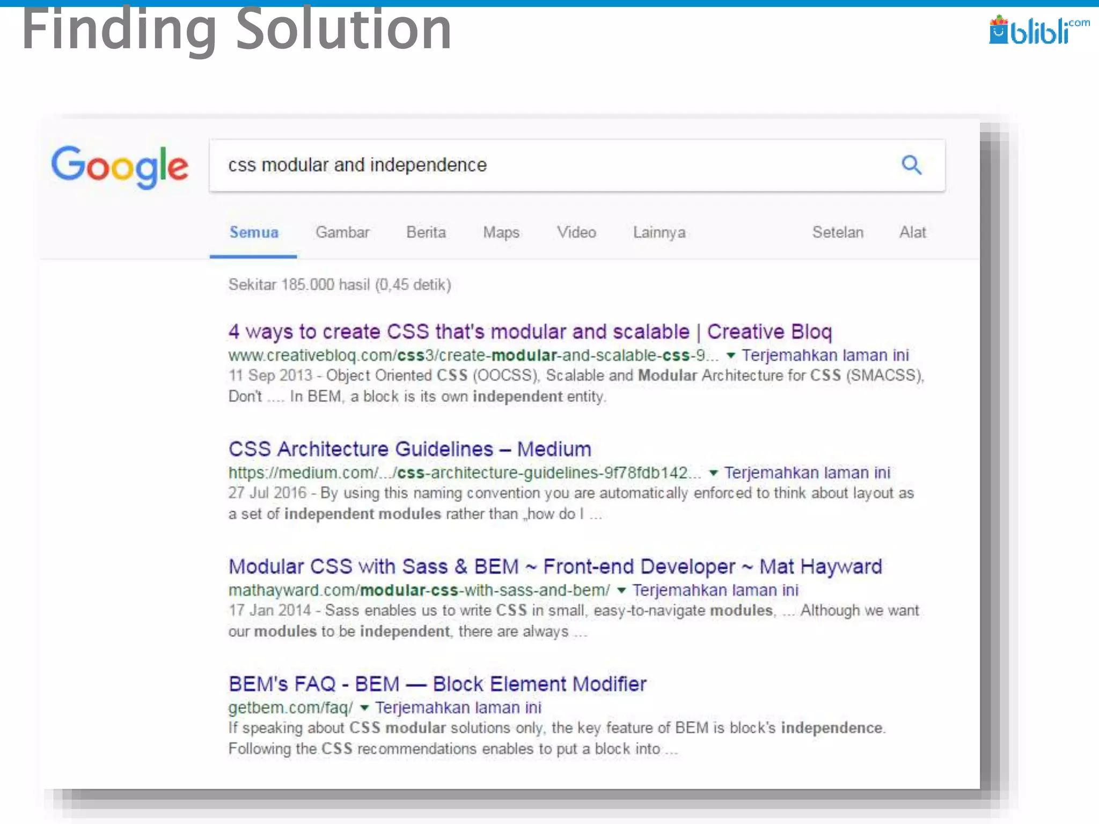The width and height of the screenshot is (1099, 824).
Task: Click the https://medium.com green URL text
Action: (465, 473)
